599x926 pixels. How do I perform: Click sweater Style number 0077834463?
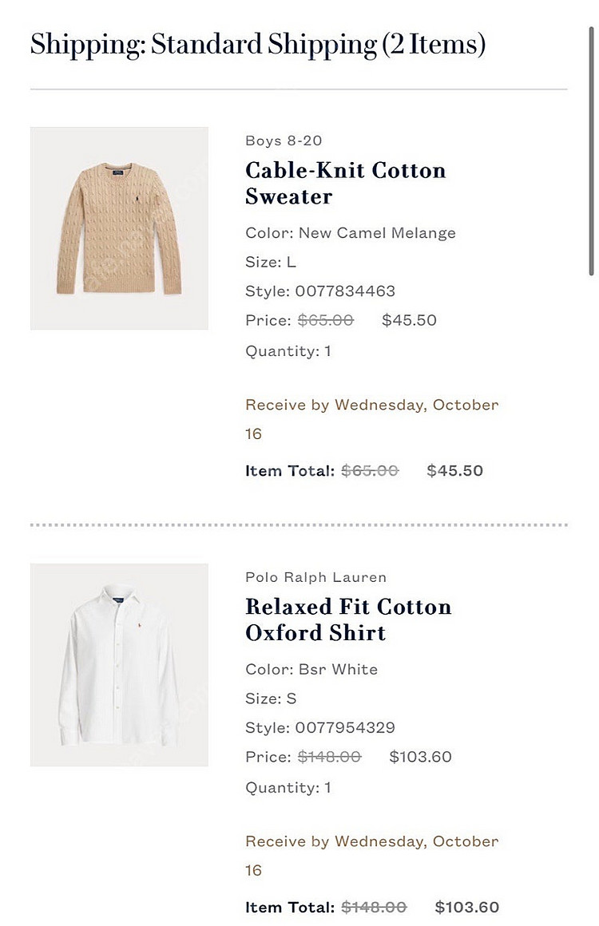(345, 291)
